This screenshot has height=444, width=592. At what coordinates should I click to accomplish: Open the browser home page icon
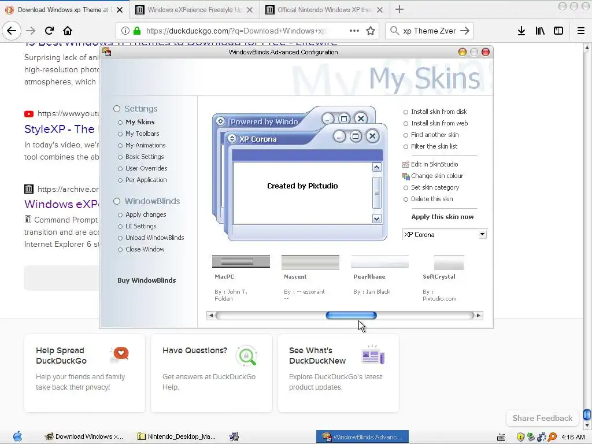pos(68,31)
